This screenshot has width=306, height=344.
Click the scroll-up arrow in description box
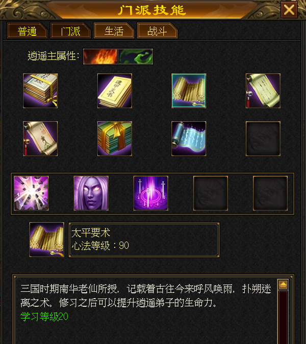[283, 285]
